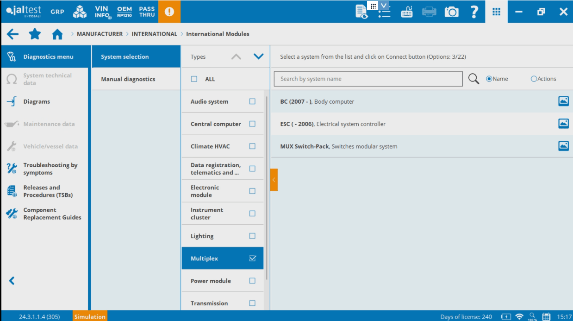Take a screenshot with camera icon
Screen dimensions: 573x321
451,12
